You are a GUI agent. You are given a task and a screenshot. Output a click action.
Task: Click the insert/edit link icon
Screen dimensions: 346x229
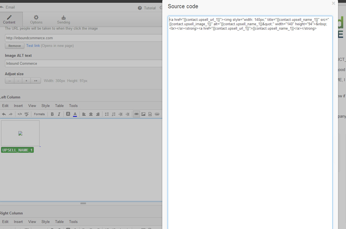pyautogui.click(x=136, y=114)
